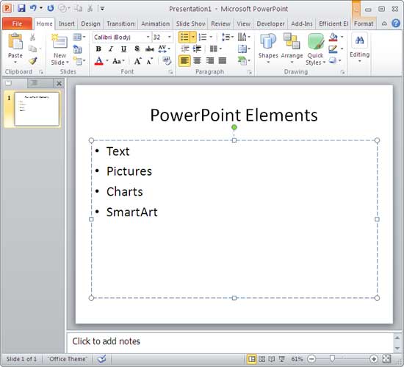Toggle Bold formatting
The height and width of the screenshot is (367, 404).
coord(98,49)
